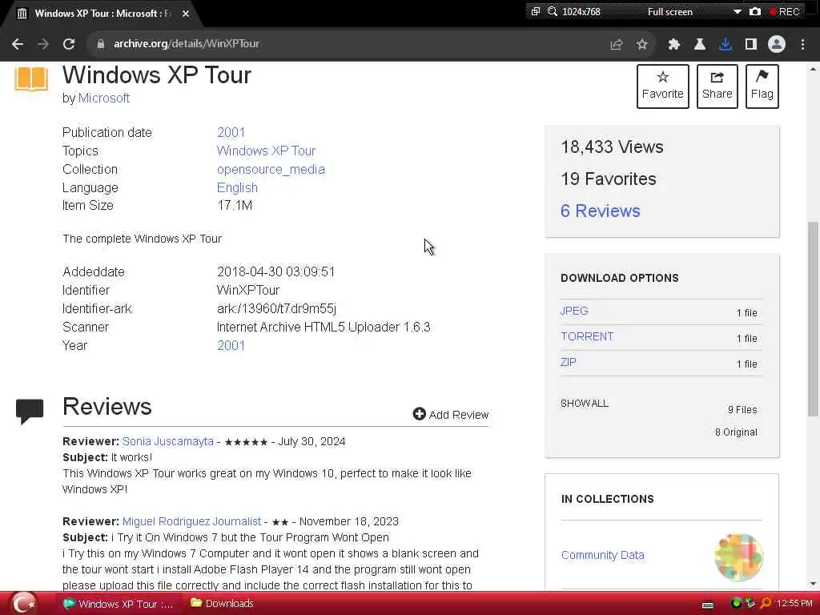The width and height of the screenshot is (820, 615).
Task: Flag this item with the Flag button
Action: (762, 86)
